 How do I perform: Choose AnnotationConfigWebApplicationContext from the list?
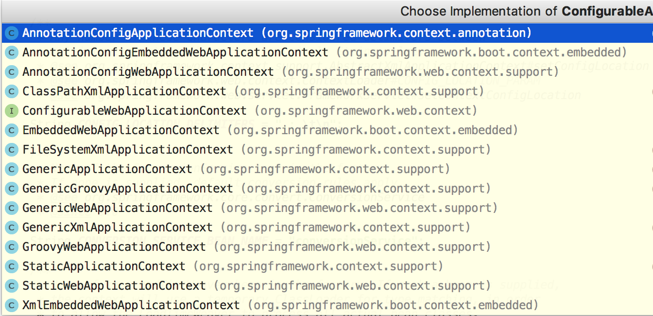(x=148, y=72)
